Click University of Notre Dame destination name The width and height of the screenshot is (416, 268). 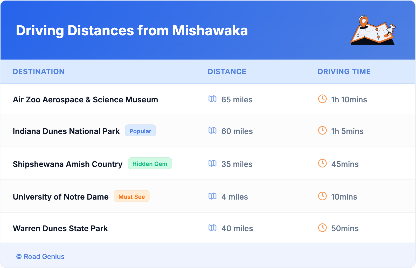(61, 197)
